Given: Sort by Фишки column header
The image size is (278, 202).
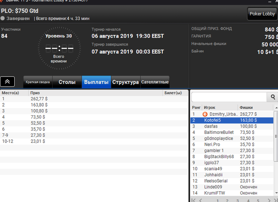Looking at the screenshot, I should pyautogui.click(x=255, y=108).
